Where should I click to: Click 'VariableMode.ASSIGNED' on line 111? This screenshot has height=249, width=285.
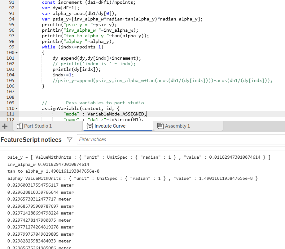116,114
